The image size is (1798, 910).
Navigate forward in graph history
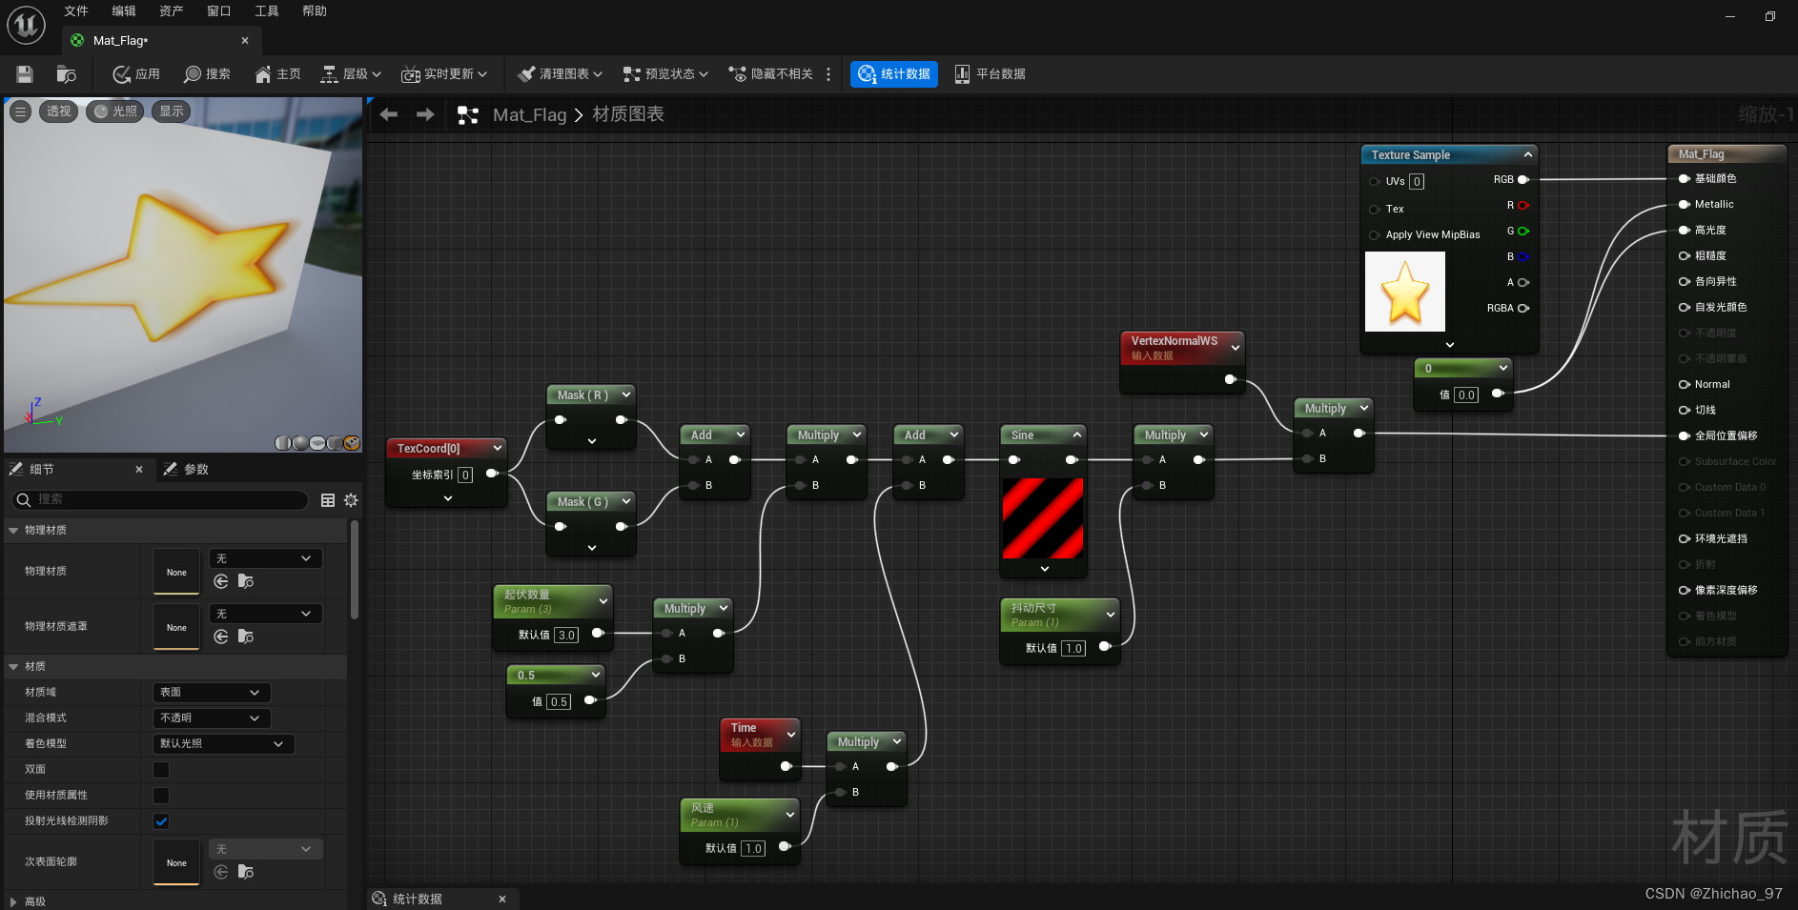point(425,114)
